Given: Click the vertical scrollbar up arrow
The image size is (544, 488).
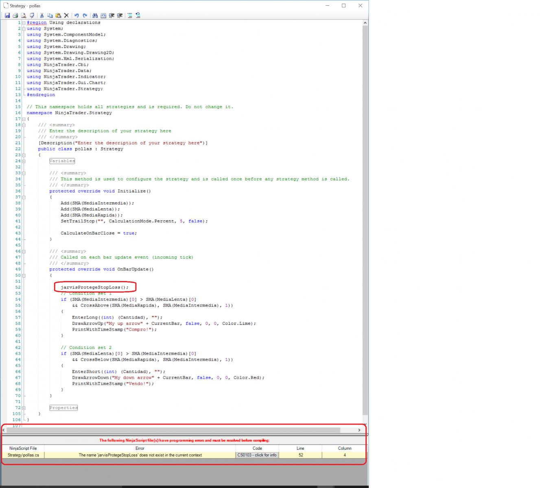Looking at the screenshot, I should coord(365,23).
